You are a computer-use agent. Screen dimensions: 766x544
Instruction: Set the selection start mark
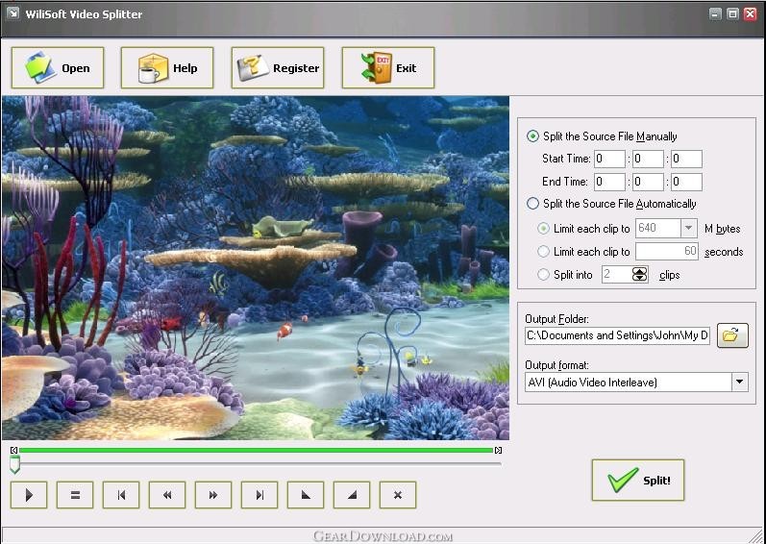coord(306,495)
